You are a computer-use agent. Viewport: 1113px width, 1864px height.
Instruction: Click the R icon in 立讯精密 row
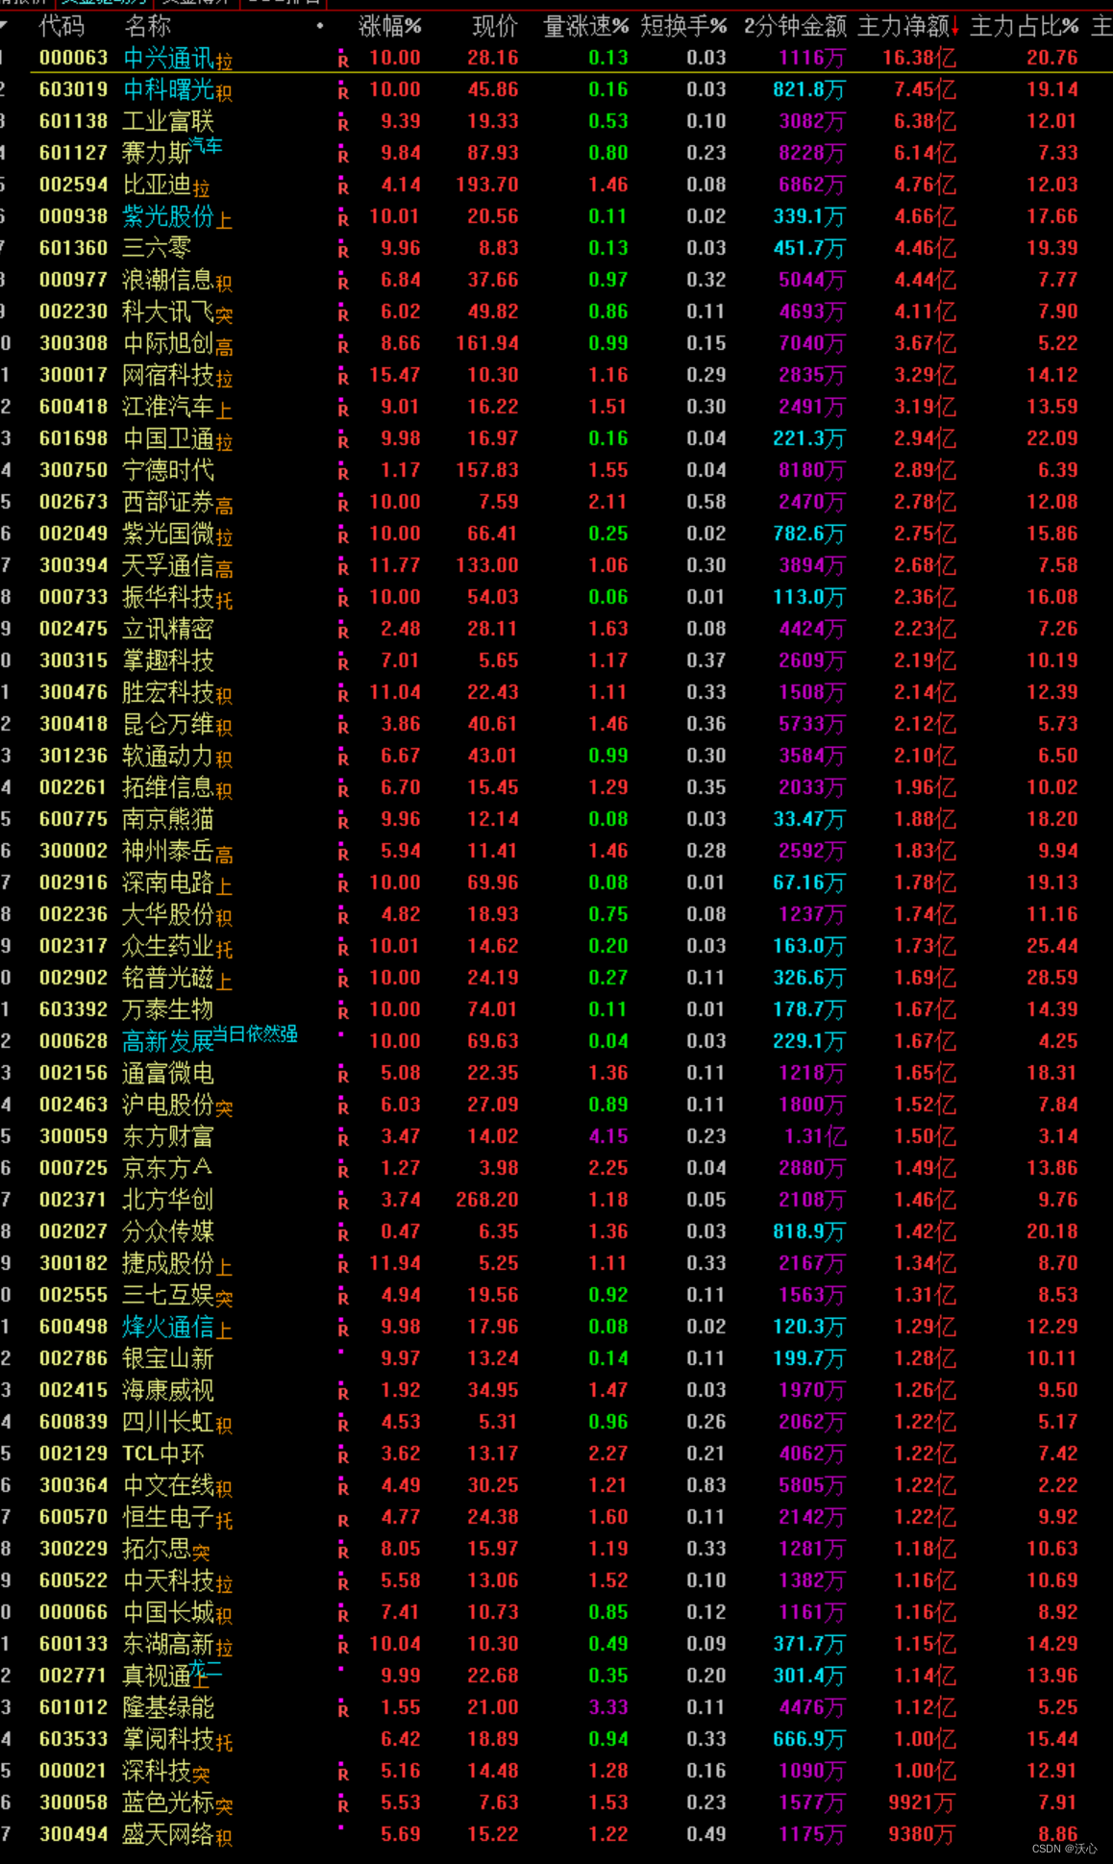(x=343, y=632)
